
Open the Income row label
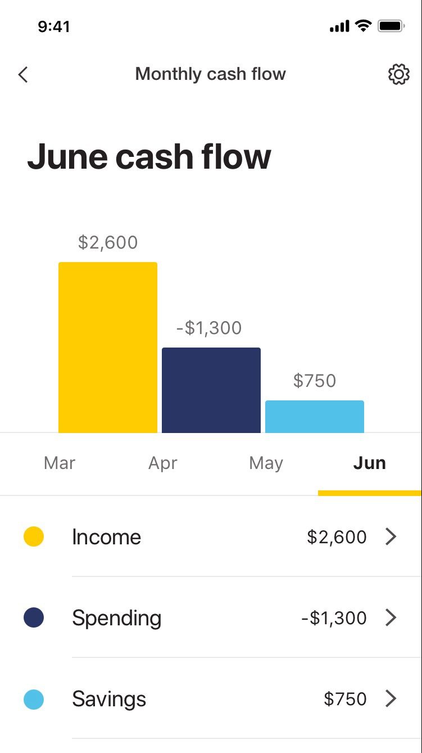(x=106, y=537)
